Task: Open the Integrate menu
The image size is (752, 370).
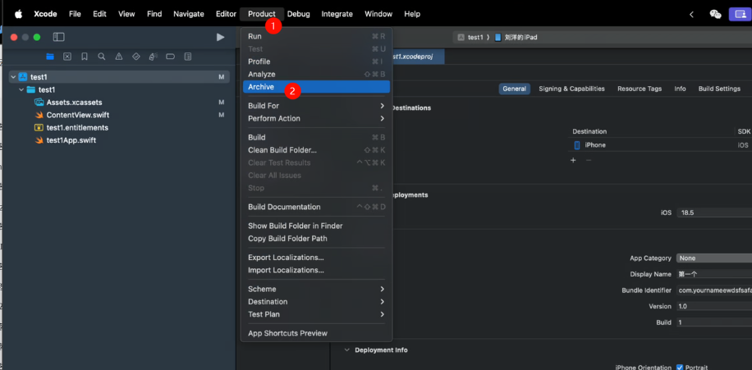Action: (x=337, y=14)
